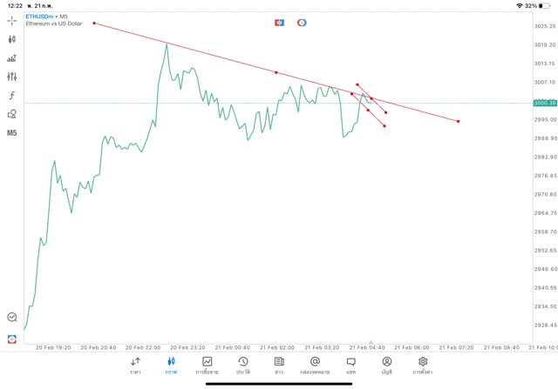Screen dimensions: 558x389
Task: Open the ETHUSDm symbol selector
Action: [x=39, y=17]
